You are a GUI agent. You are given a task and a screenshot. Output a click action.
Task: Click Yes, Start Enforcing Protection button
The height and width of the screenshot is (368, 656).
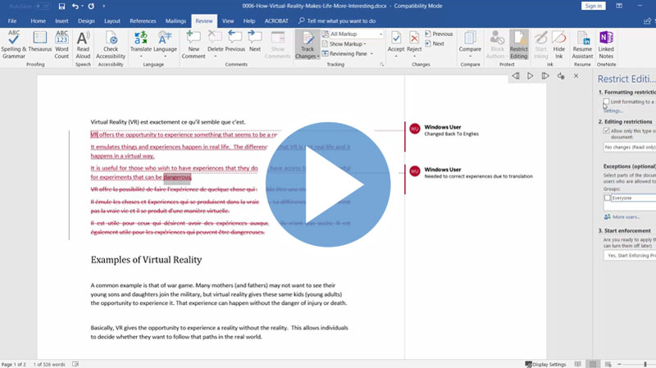(x=630, y=256)
